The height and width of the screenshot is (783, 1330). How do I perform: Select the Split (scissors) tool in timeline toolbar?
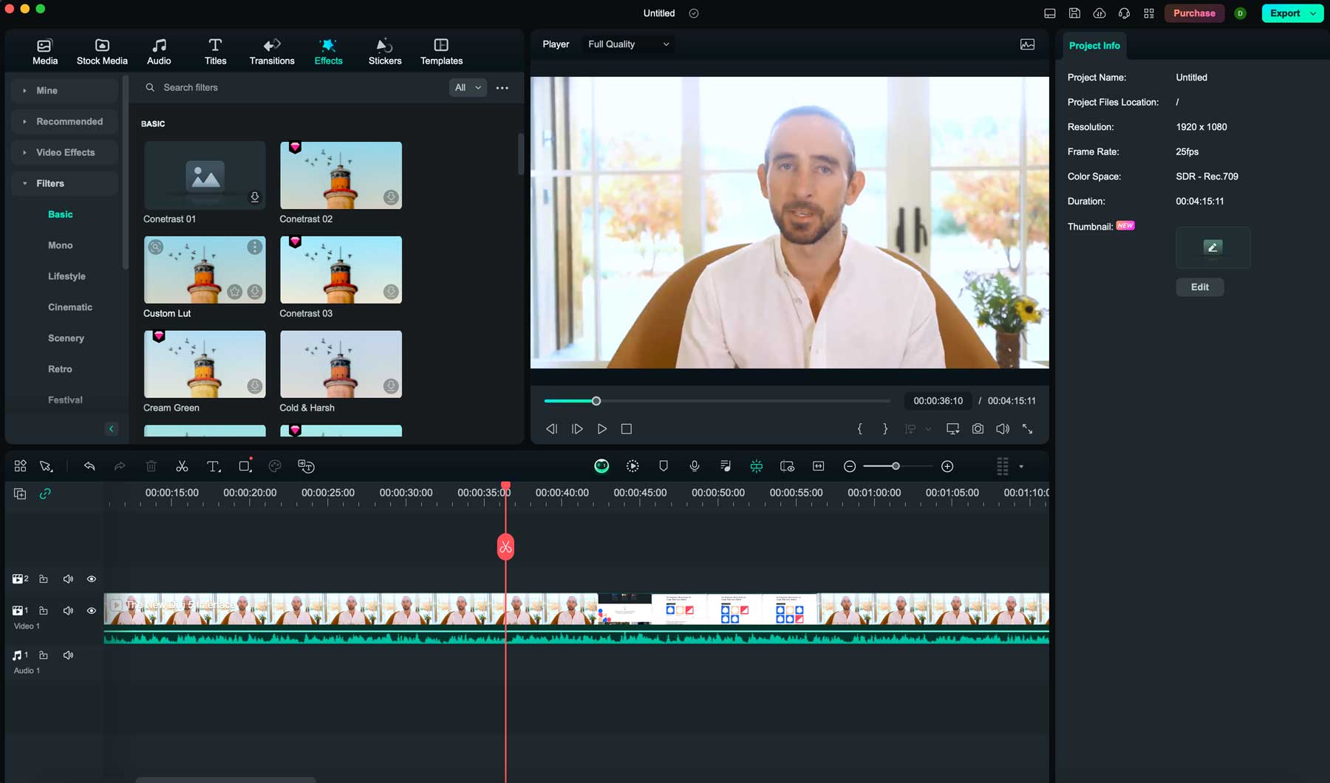click(x=181, y=466)
